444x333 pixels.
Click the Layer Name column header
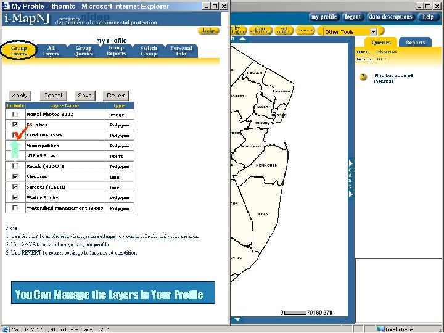65,105
